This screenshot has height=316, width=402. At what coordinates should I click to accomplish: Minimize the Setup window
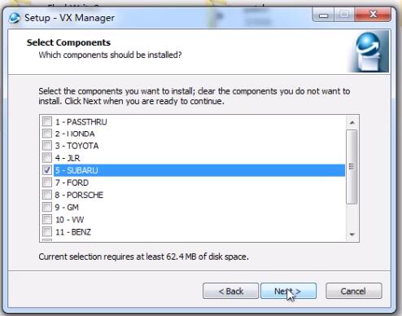click(323, 15)
